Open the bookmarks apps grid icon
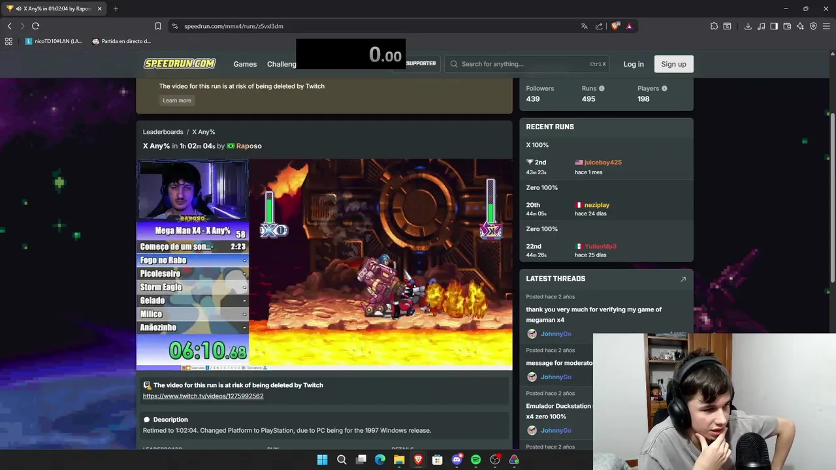836x470 pixels. (8, 41)
